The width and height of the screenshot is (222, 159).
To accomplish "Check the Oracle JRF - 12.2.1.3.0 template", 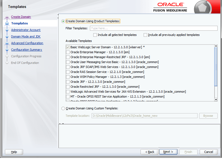I will point(68,82).
